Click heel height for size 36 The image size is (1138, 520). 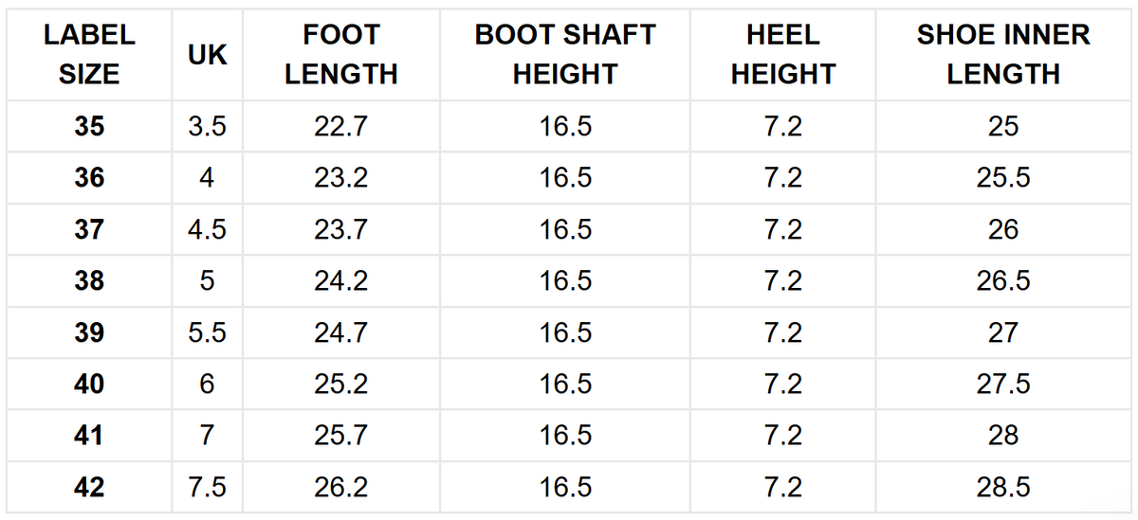coord(782,178)
